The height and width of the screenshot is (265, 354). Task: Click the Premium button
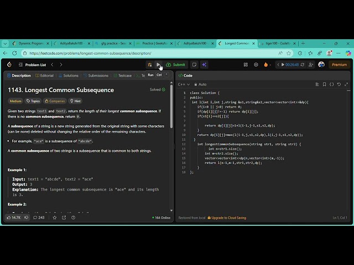pos(339,65)
